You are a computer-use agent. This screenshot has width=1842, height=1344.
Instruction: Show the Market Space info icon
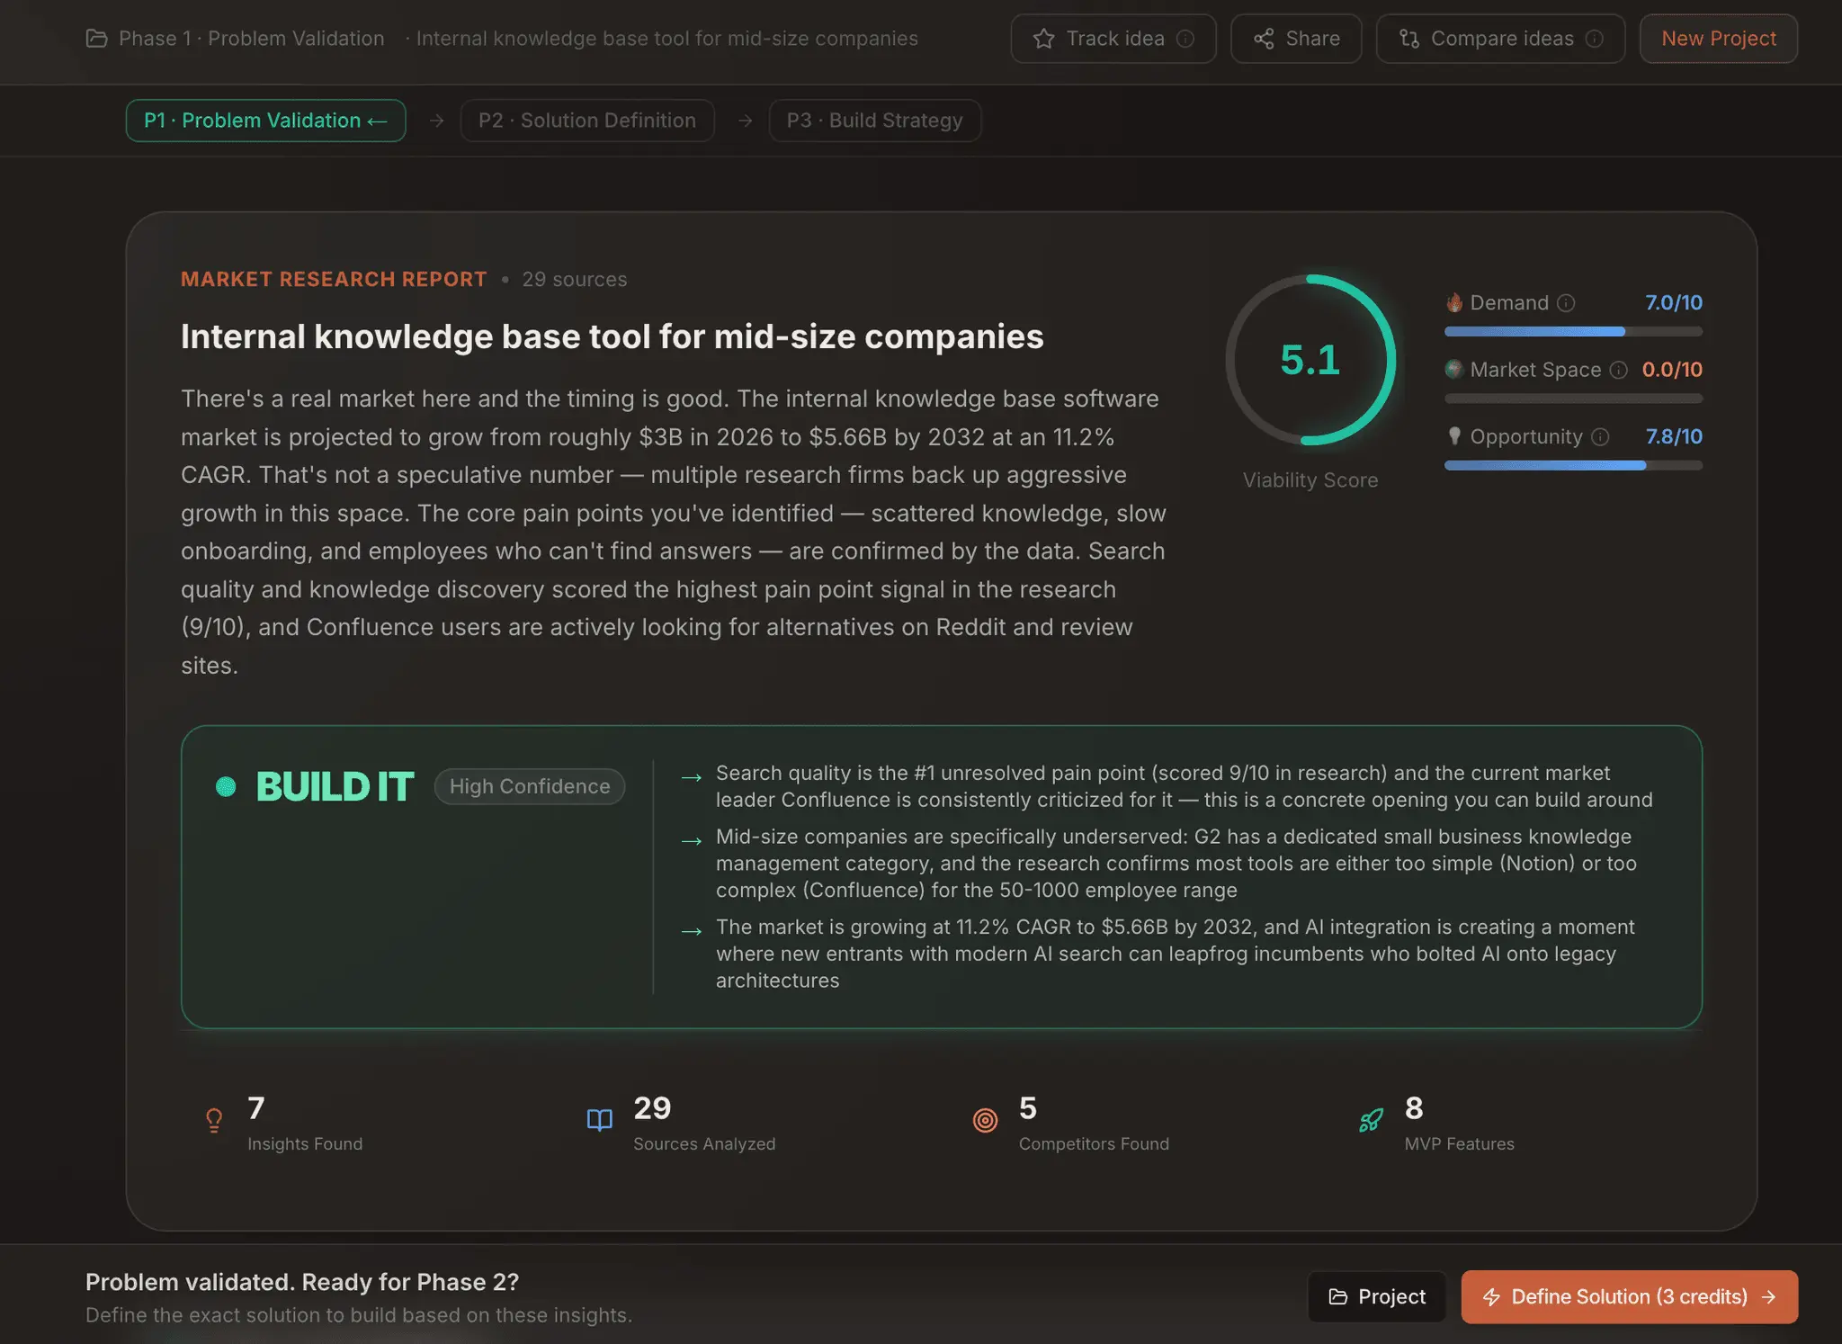1618,370
